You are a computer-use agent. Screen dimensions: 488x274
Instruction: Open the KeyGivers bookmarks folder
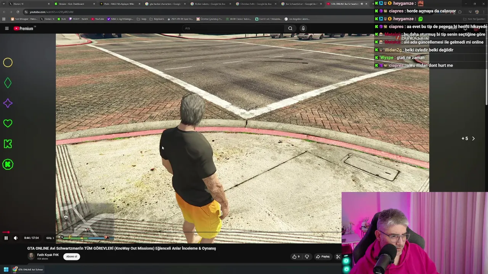[x=157, y=19]
